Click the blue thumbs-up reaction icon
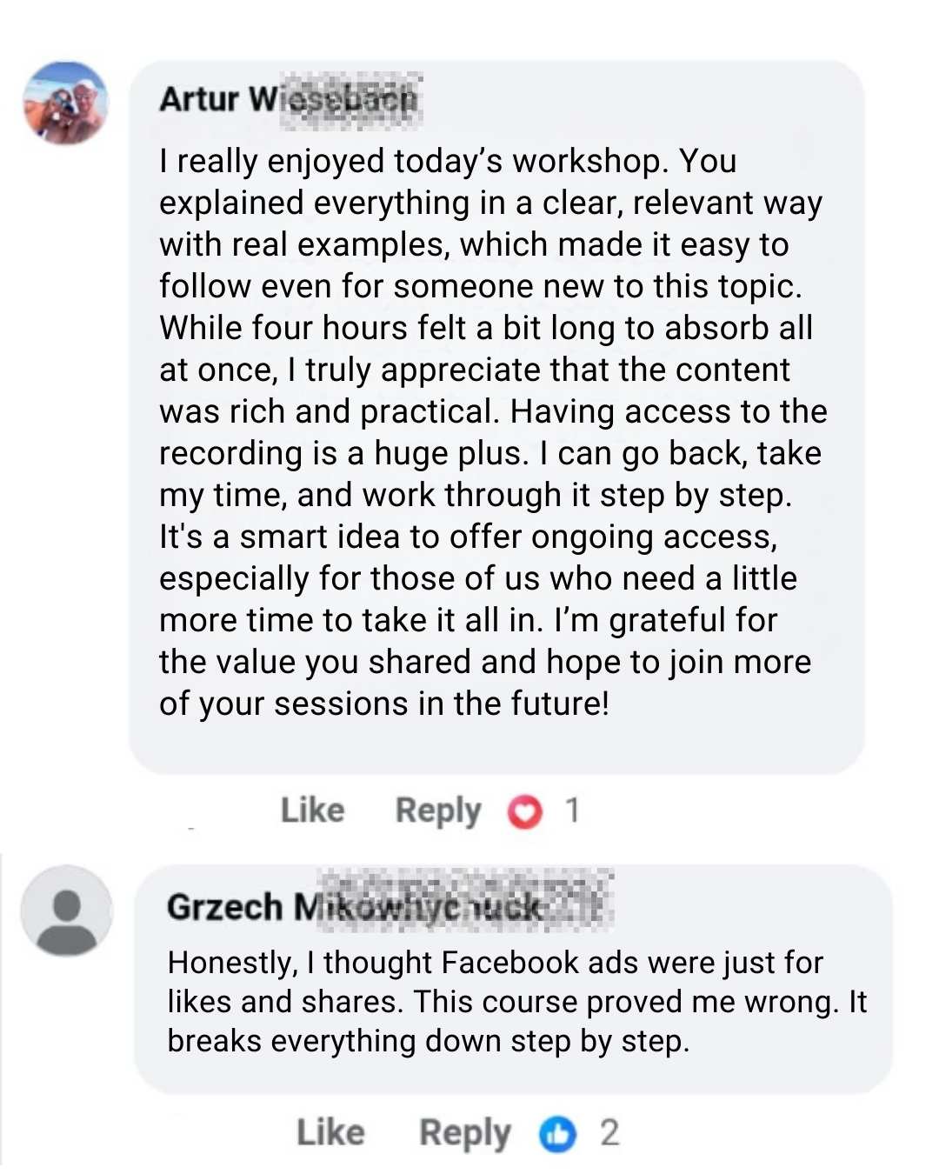 (x=558, y=1134)
